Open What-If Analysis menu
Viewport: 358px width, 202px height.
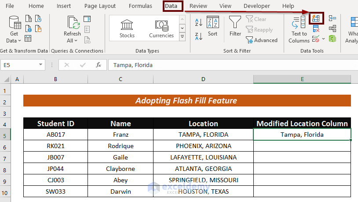352,29
